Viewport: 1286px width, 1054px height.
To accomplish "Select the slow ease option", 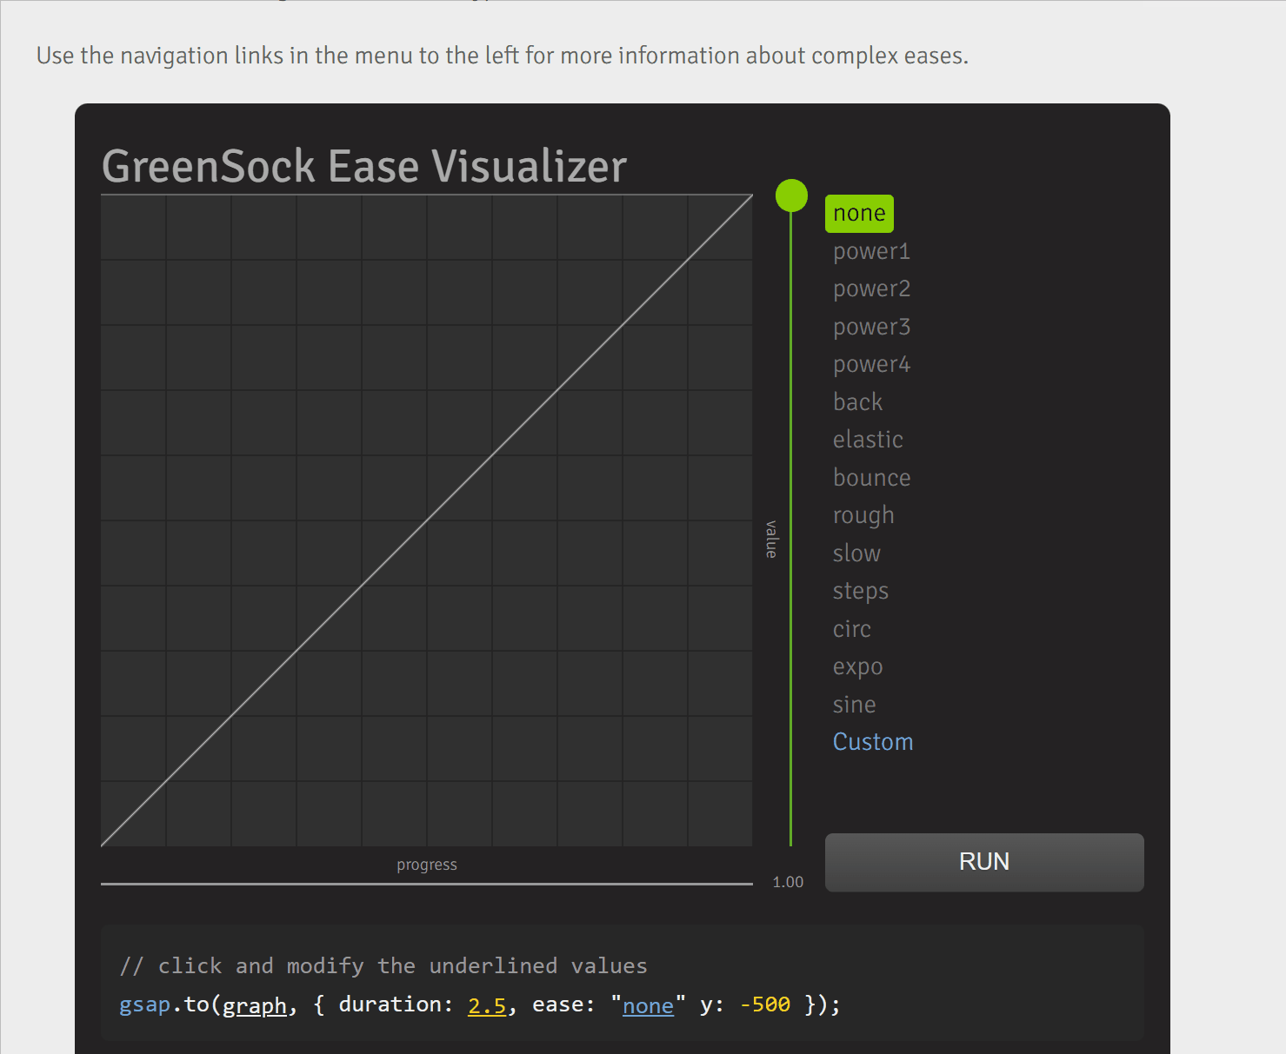I will point(856,554).
